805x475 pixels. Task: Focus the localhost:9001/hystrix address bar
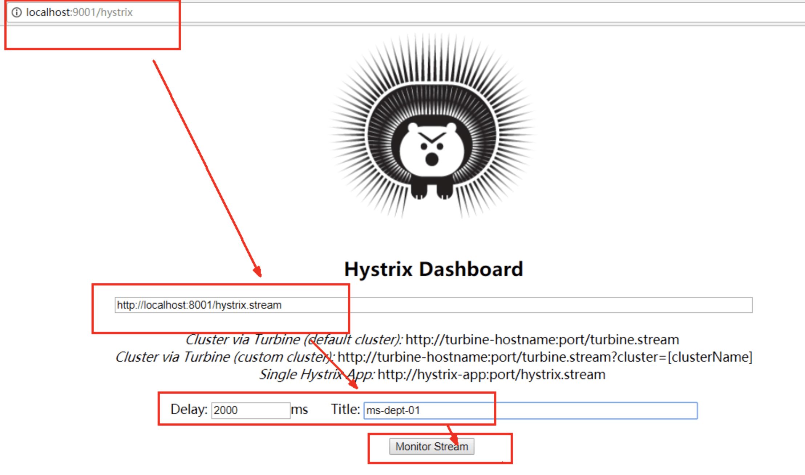click(254, 12)
